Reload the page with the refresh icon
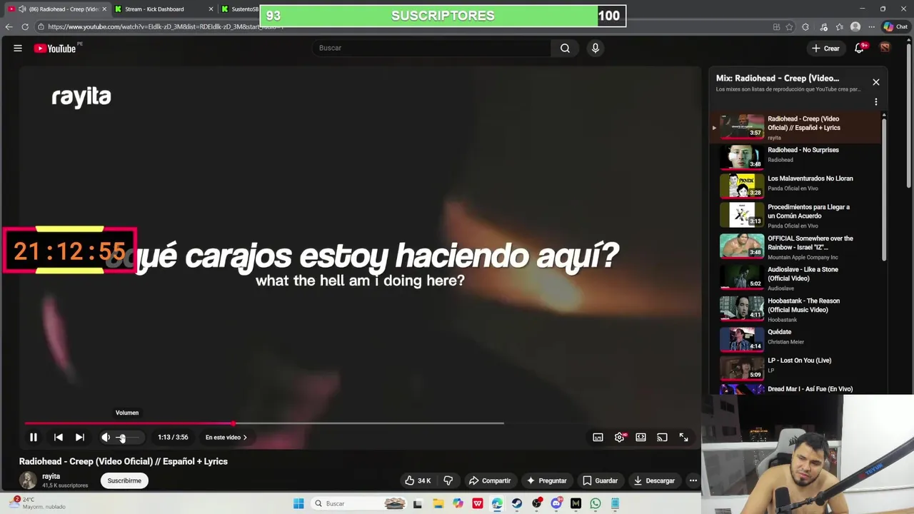Viewport: 914px width, 514px height. [x=25, y=27]
